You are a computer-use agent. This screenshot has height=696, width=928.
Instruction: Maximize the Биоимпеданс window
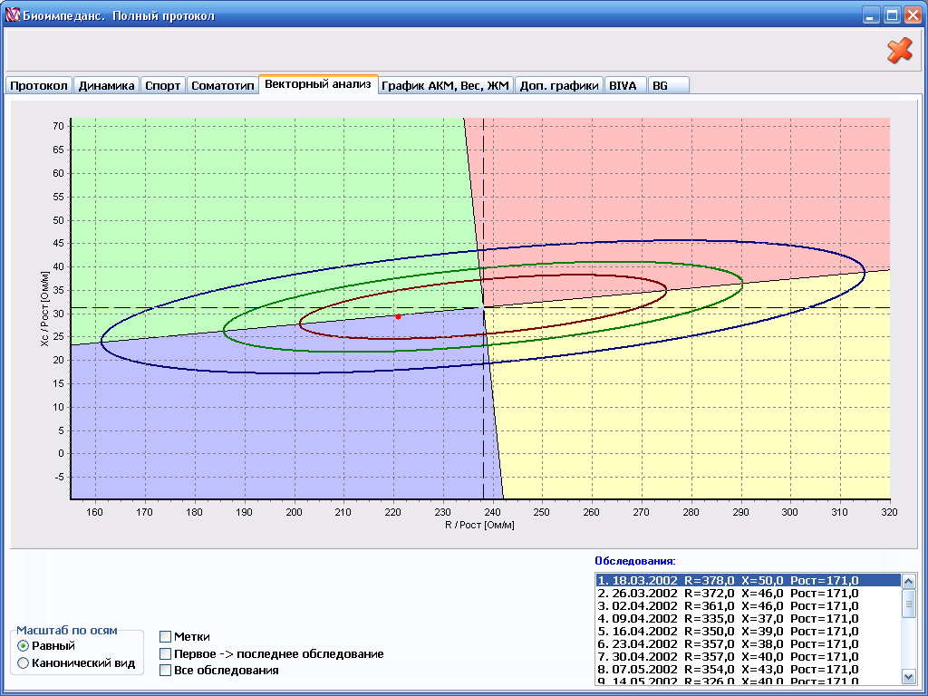tap(892, 15)
